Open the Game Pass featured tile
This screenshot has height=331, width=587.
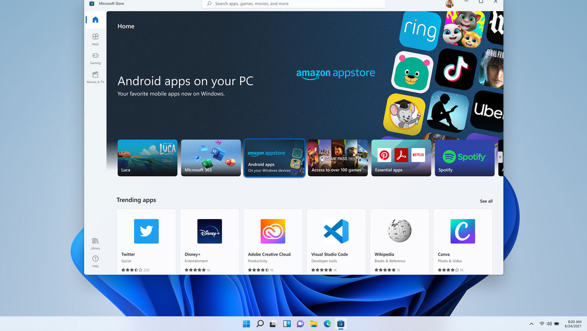(x=338, y=158)
